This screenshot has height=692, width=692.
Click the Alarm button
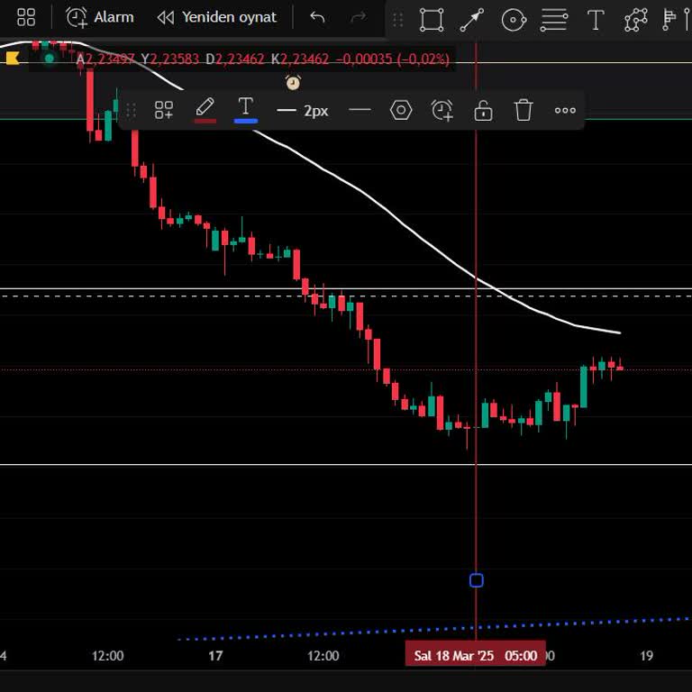pyautogui.click(x=100, y=18)
